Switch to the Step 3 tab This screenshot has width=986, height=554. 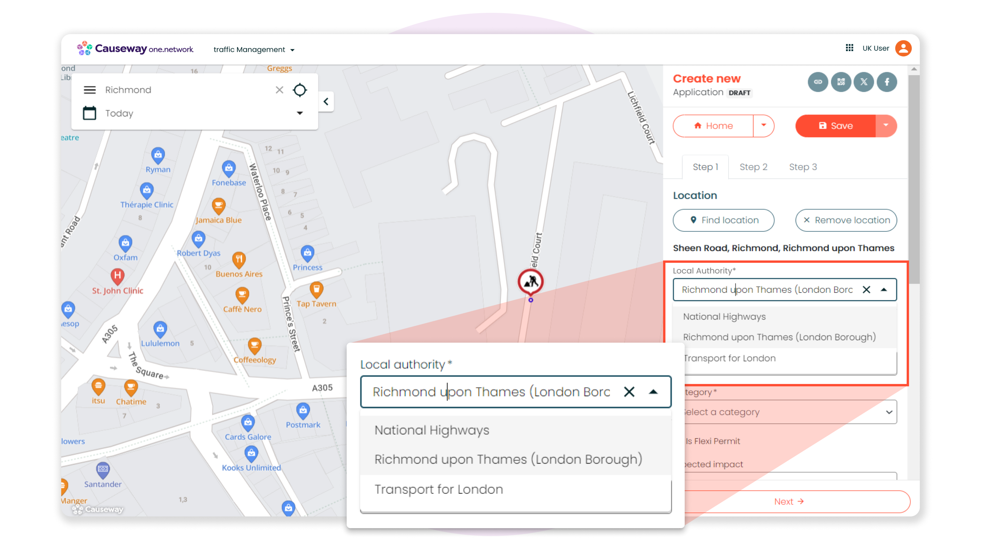coord(803,167)
